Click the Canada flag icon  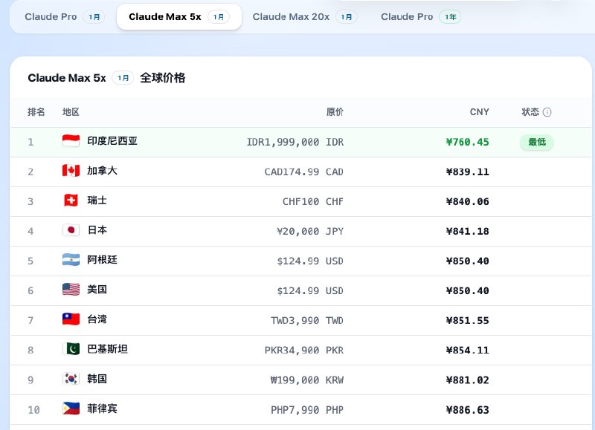[71, 171]
